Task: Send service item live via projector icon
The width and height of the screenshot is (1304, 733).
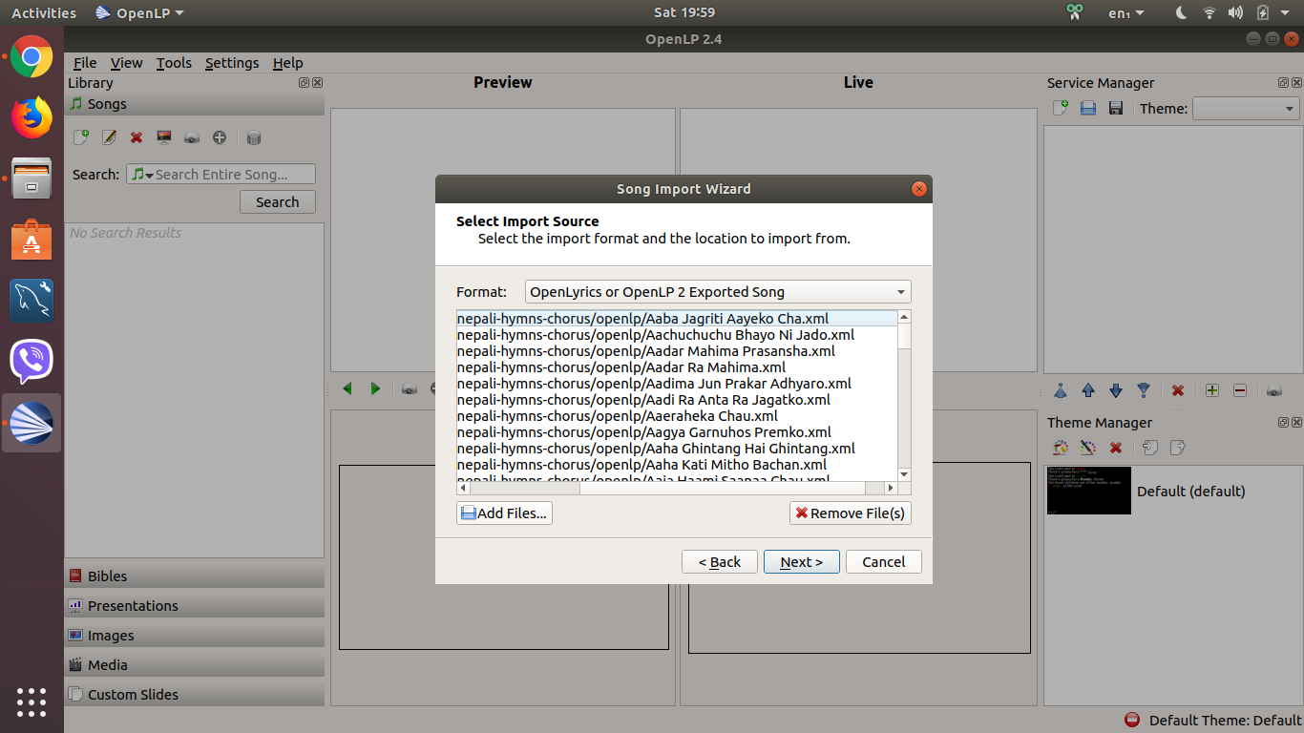Action: (1274, 390)
